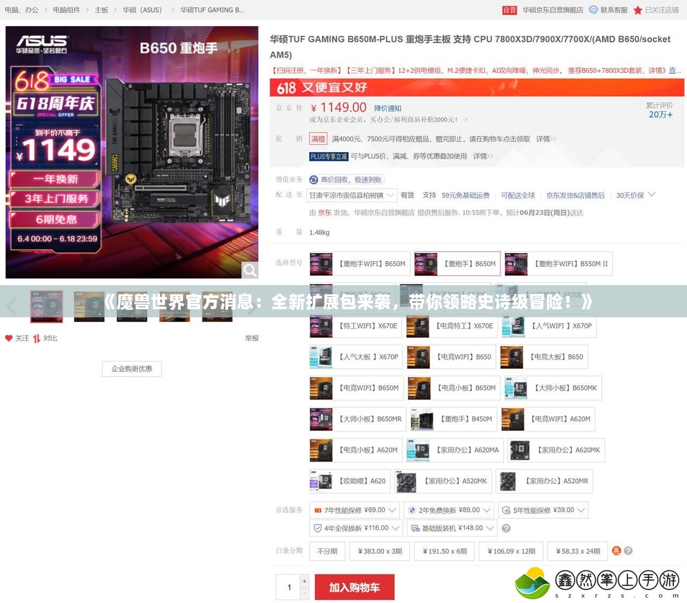Click 电脑、办公 breadcrumb
Screen dimensions: 687x603
(21, 10)
